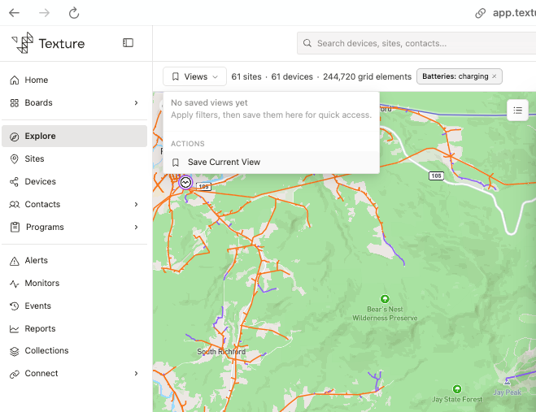
Task: Select the Explore nav item
Action: (x=75, y=136)
